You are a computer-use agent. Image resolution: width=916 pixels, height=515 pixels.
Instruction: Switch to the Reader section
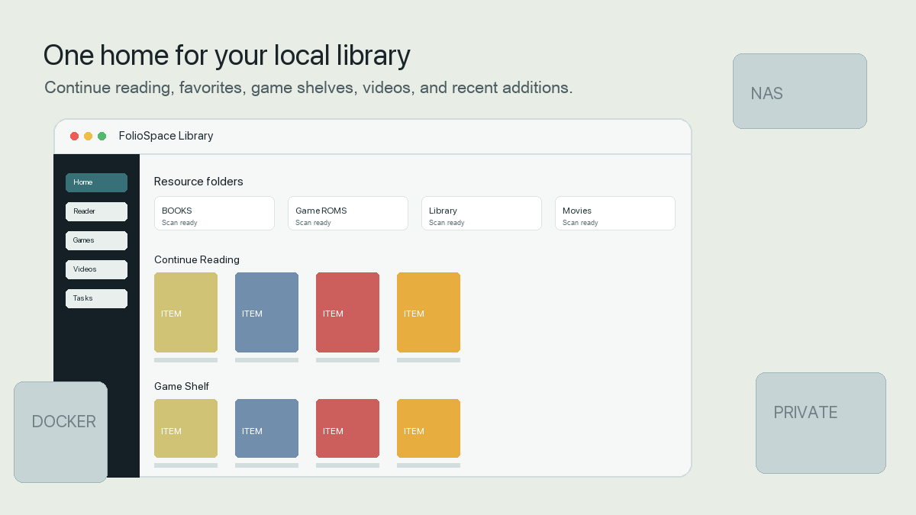pyautogui.click(x=96, y=211)
